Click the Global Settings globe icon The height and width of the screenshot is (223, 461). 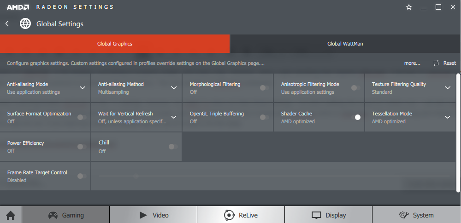tap(25, 23)
